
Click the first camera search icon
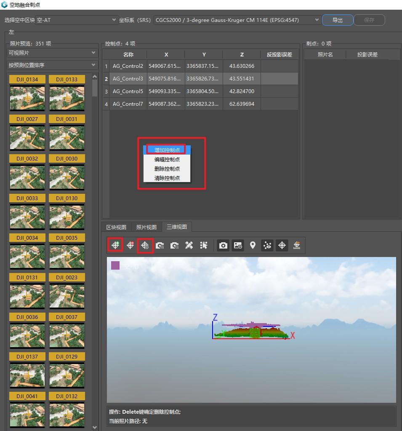pos(160,245)
